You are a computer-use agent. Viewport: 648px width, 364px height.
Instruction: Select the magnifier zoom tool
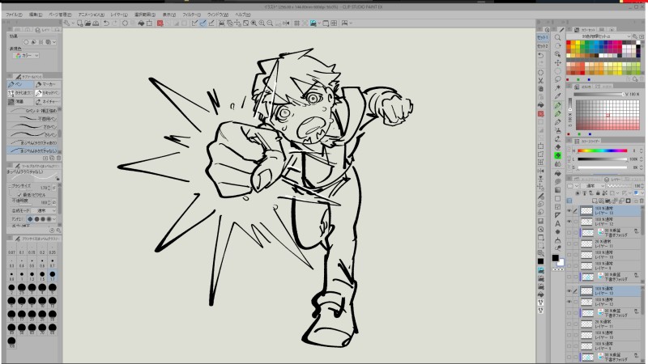point(557,37)
